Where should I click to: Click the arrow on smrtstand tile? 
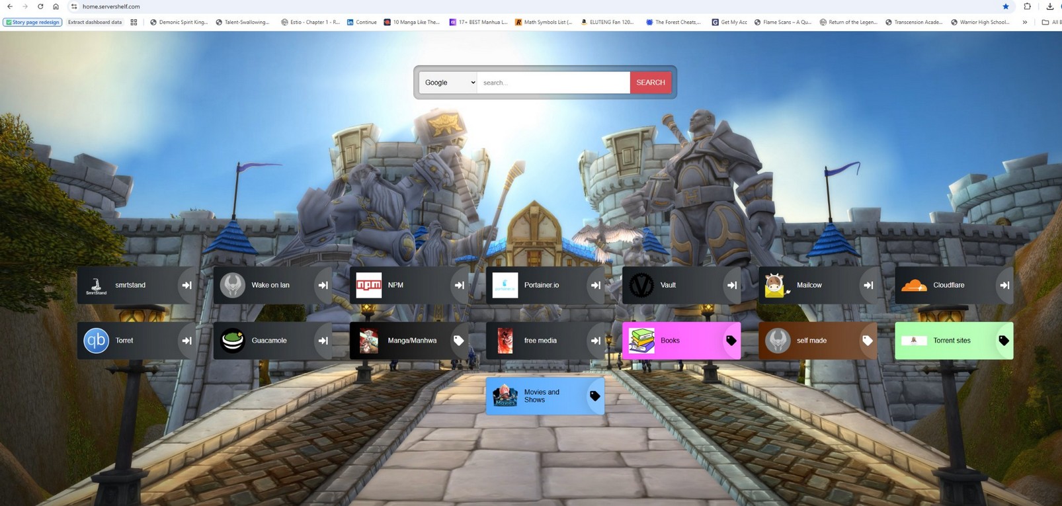pos(187,285)
